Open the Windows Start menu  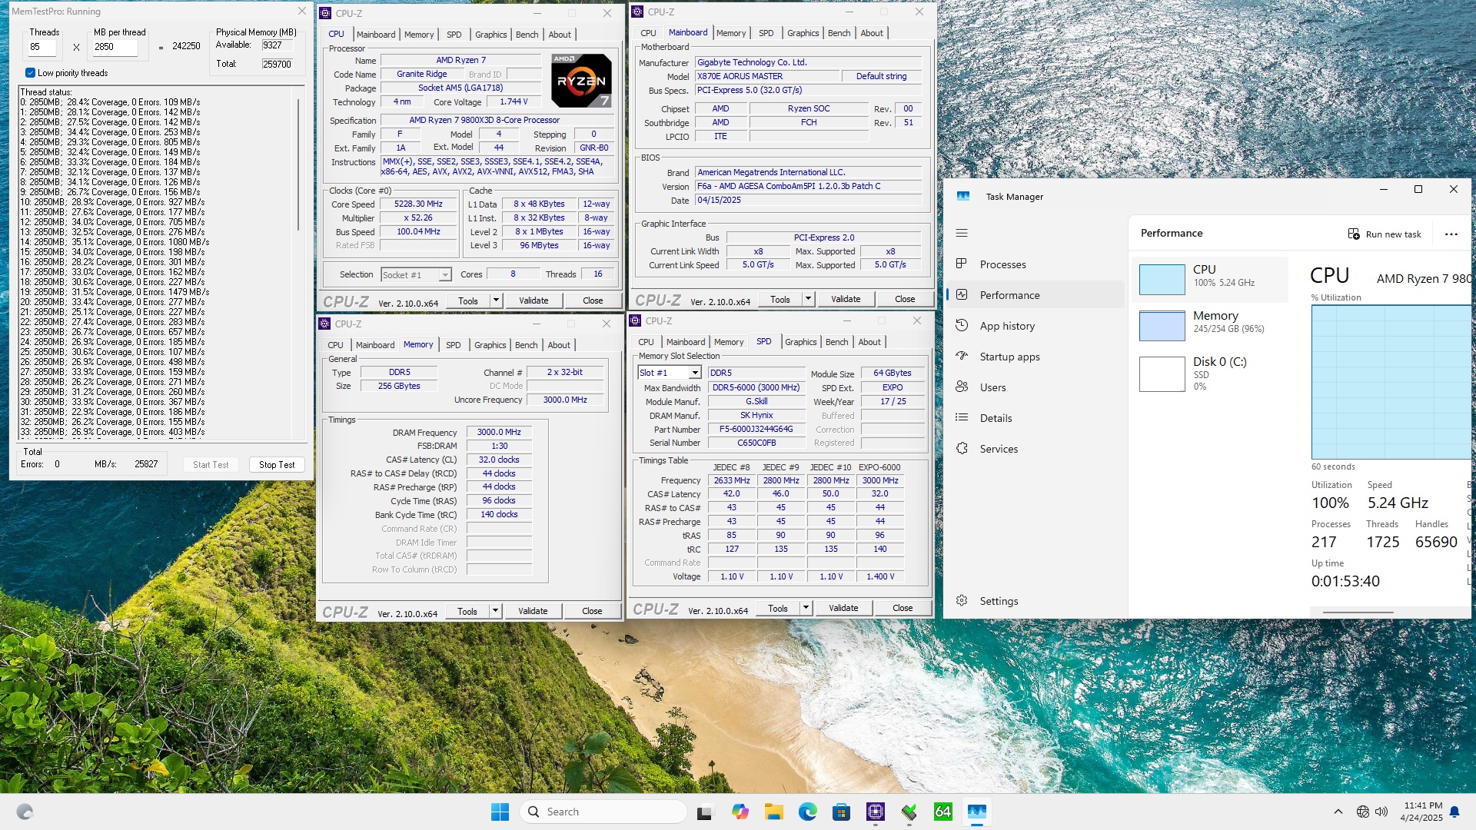500,812
